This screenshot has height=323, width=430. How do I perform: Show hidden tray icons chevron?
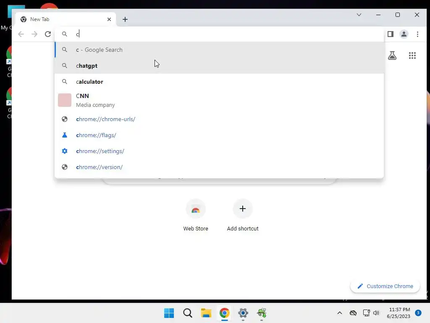(339, 313)
